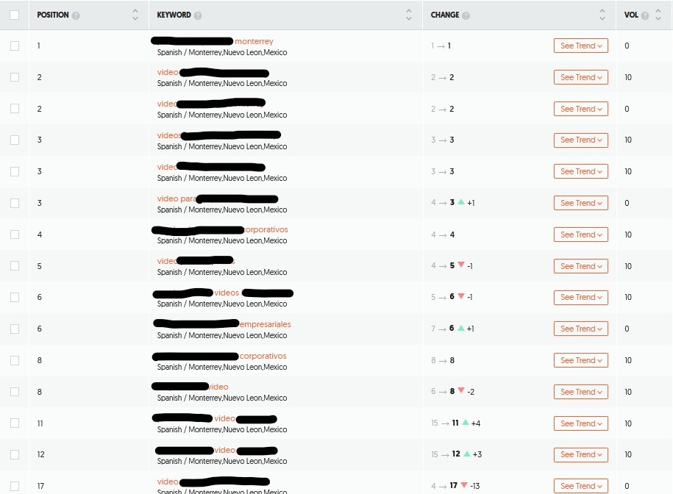The image size is (673, 494).
Task: Show See Trend for the position 4 row
Action: 580,235
